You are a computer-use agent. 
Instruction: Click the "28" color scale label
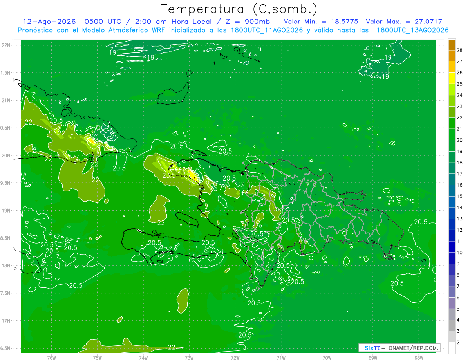(460, 50)
